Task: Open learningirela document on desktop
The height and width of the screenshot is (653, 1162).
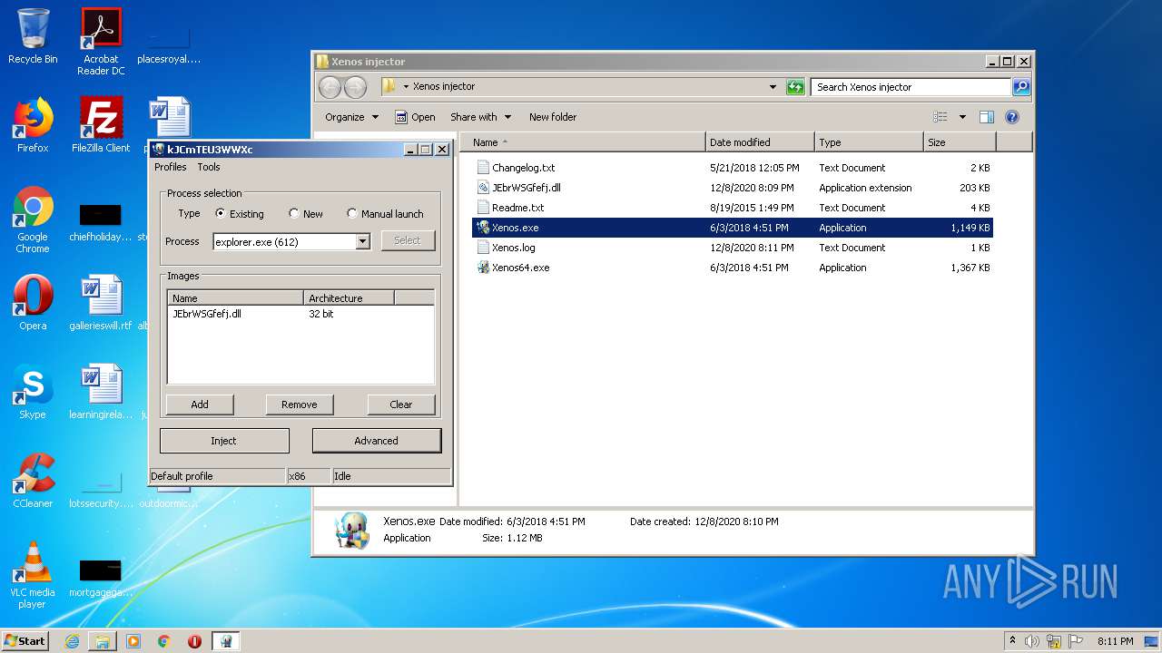Action: pyautogui.click(x=101, y=392)
